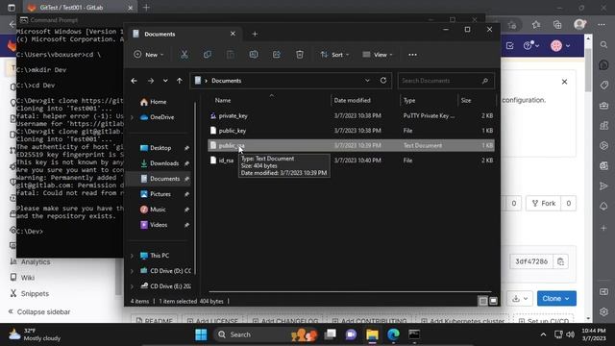Go up one folder level in Explorer
The width and height of the screenshot is (615, 346).
tap(180, 81)
